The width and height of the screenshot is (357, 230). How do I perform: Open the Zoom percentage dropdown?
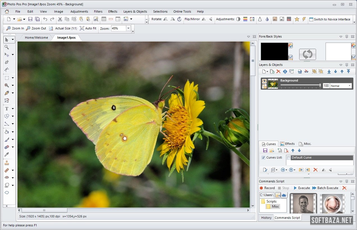[x=128, y=28]
